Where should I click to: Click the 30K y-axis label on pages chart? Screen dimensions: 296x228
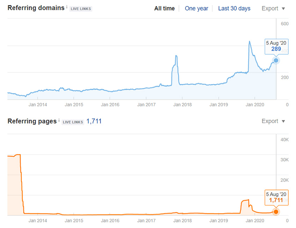pyautogui.click(x=284, y=160)
